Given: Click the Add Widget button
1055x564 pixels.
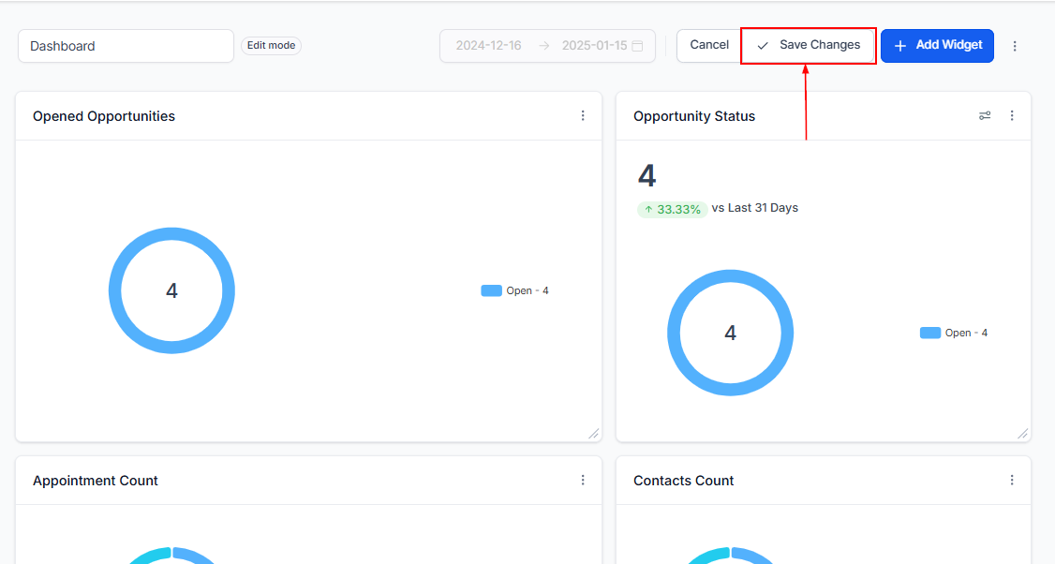Looking at the screenshot, I should 937,45.
